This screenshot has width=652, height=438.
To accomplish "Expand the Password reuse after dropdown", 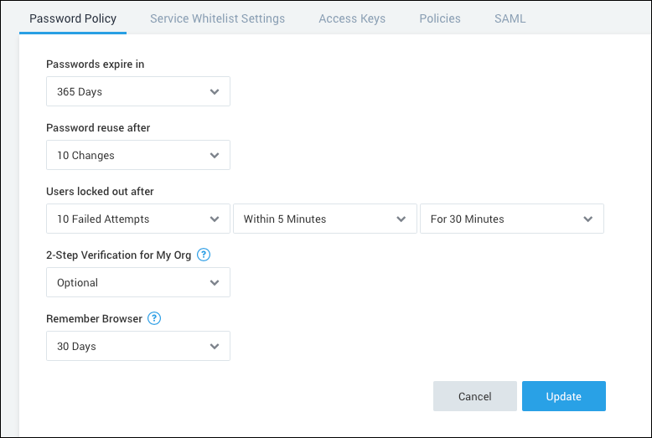I will [x=137, y=156].
